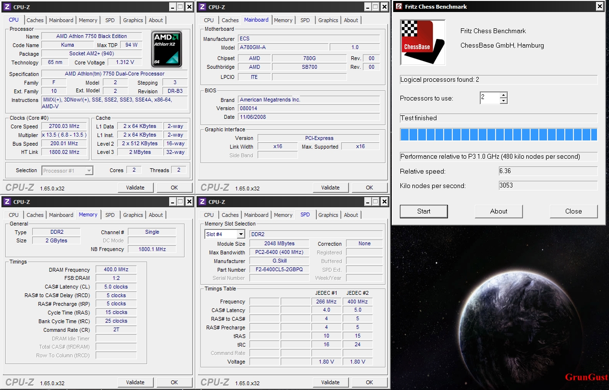
Task: Click the NB Frequency value 1800.1 MHz
Action: coord(152,249)
